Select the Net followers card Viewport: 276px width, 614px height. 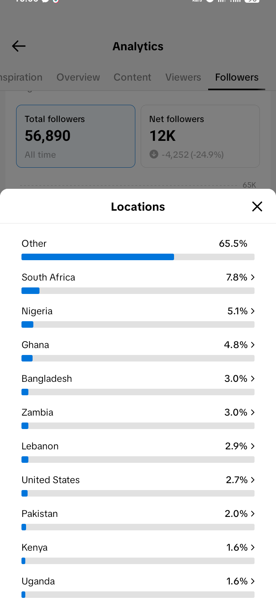[x=200, y=136]
